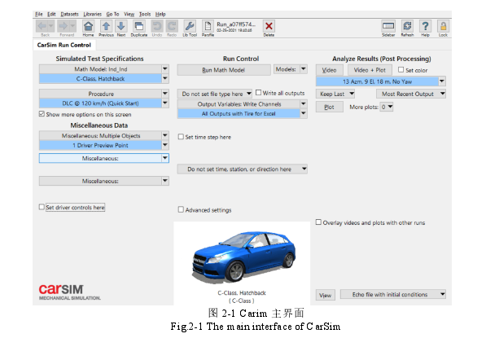Delete the run with red X icon
The width and height of the screenshot is (486, 338).
(x=269, y=26)
